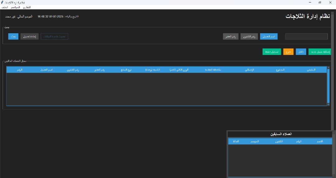Click the green إضافة عميل جديد button
The image size is (336, 178).
pyautogui.click(x=320, y=52)
